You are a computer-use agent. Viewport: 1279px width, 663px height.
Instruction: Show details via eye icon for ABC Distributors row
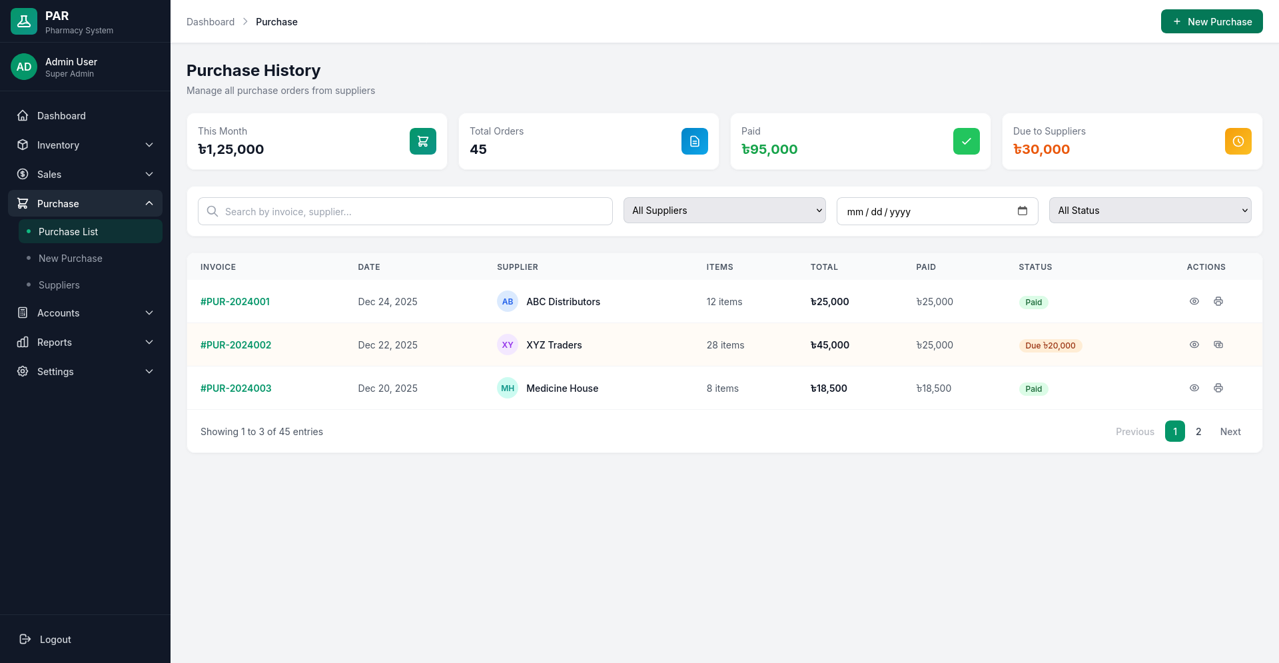[x=1194, y=301]
